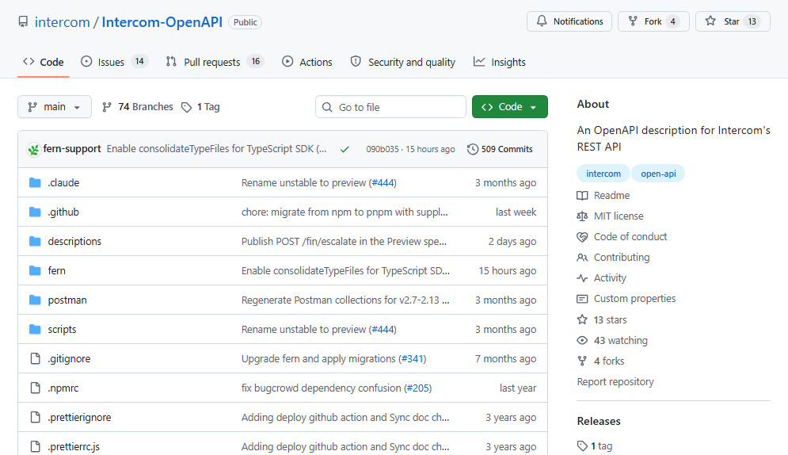
Task: Click the pulse icon beside Activity
Action: (x=582, y=278)
